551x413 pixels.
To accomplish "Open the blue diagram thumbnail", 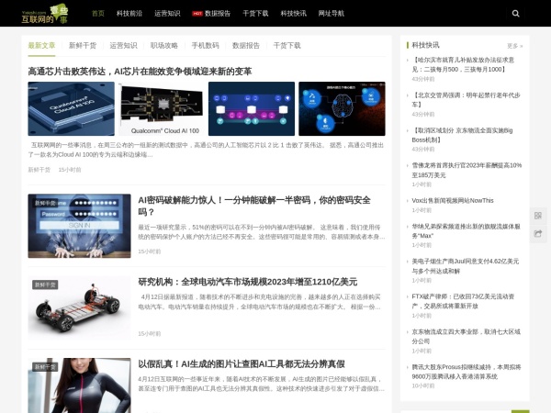I will tap(252, 109).
